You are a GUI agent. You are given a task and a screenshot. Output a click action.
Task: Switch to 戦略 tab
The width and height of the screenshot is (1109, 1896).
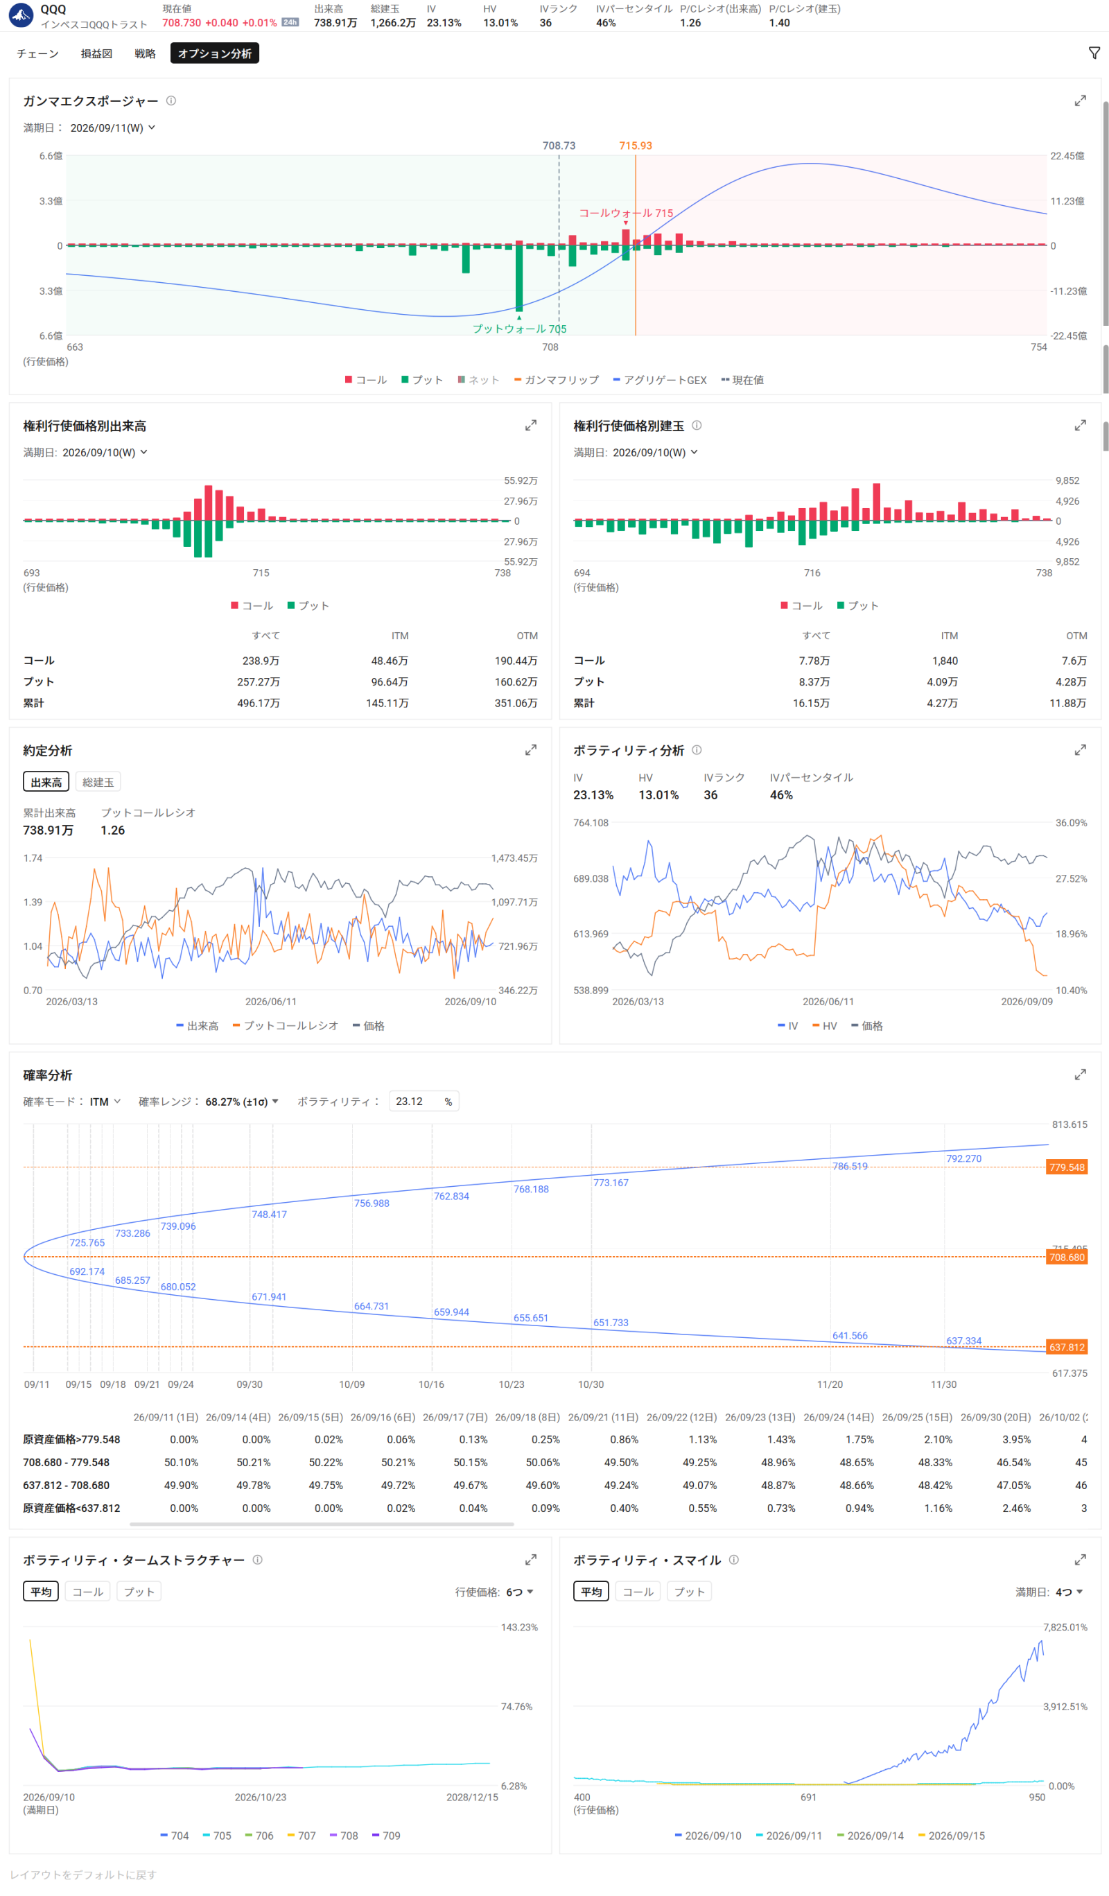point(144,53)
